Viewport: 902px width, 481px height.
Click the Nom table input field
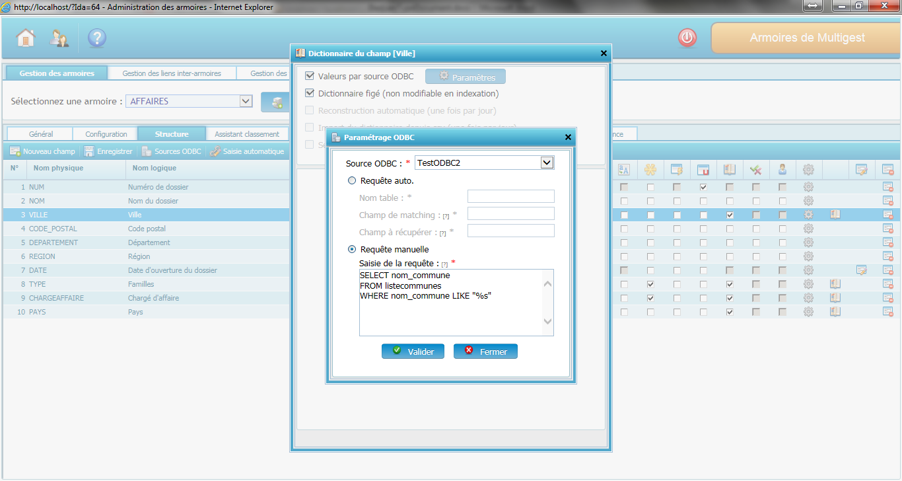[510, 196]
